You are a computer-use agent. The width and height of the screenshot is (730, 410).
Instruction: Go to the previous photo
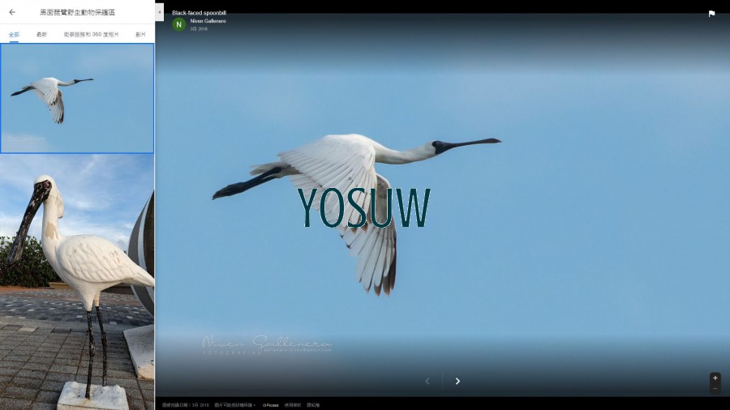[427, 381]
